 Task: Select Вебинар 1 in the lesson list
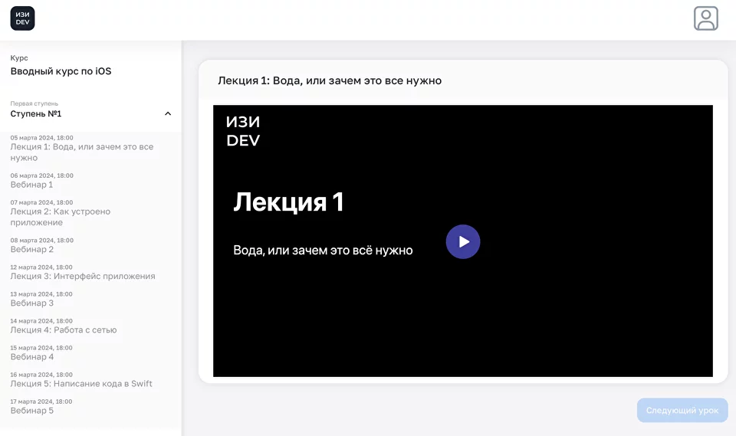coord(32,185)
